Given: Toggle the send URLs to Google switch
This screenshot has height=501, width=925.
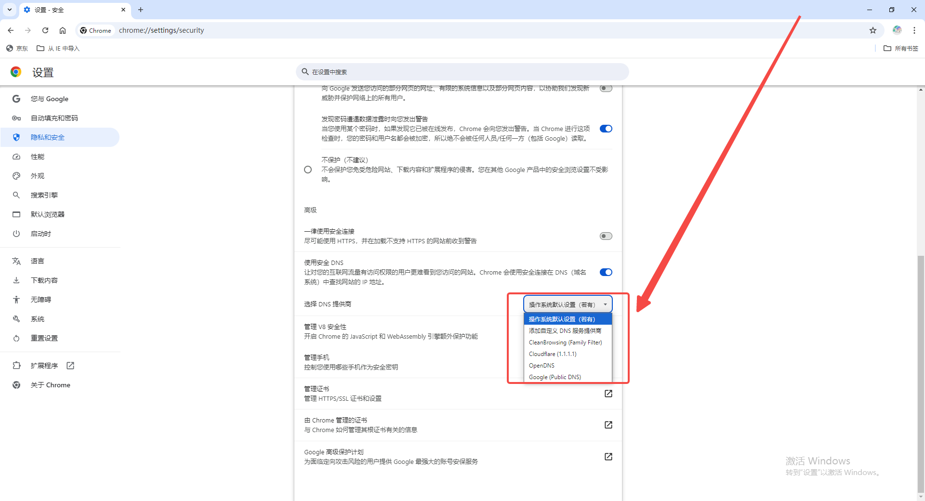Looking at the screenshot, I should (x=606, y=88).
